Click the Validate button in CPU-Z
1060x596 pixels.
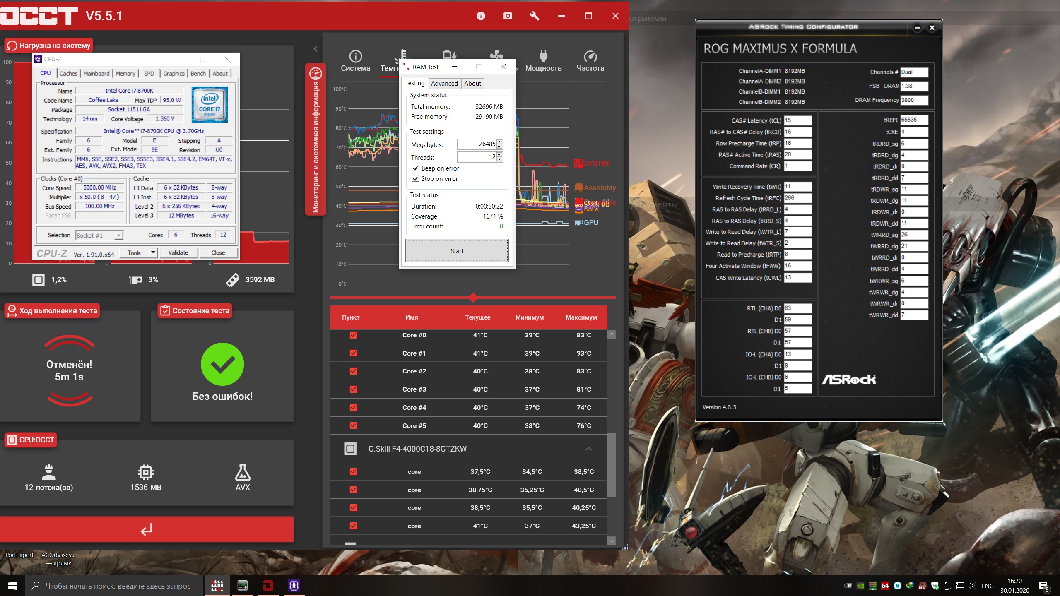178,252
